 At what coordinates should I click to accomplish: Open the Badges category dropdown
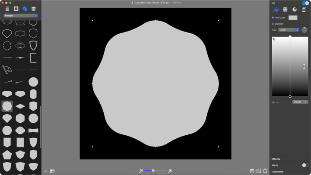[x=20, y=16]
